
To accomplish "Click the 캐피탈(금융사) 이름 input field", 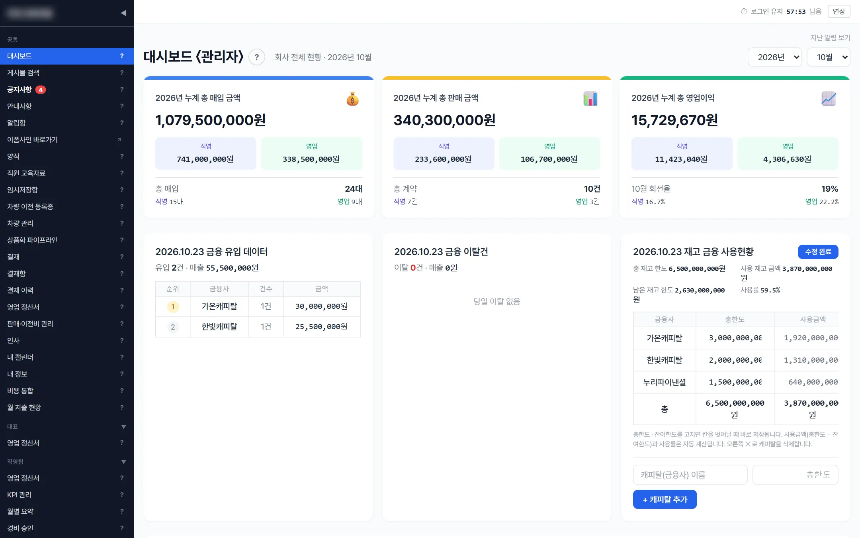I will (690, 475).
